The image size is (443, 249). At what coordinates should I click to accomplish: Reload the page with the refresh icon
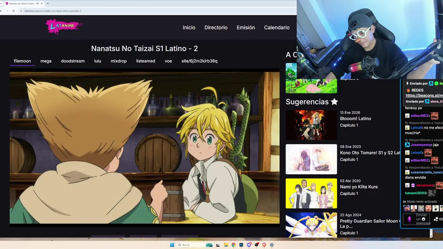pyautogui.click(x=13, y=11)
